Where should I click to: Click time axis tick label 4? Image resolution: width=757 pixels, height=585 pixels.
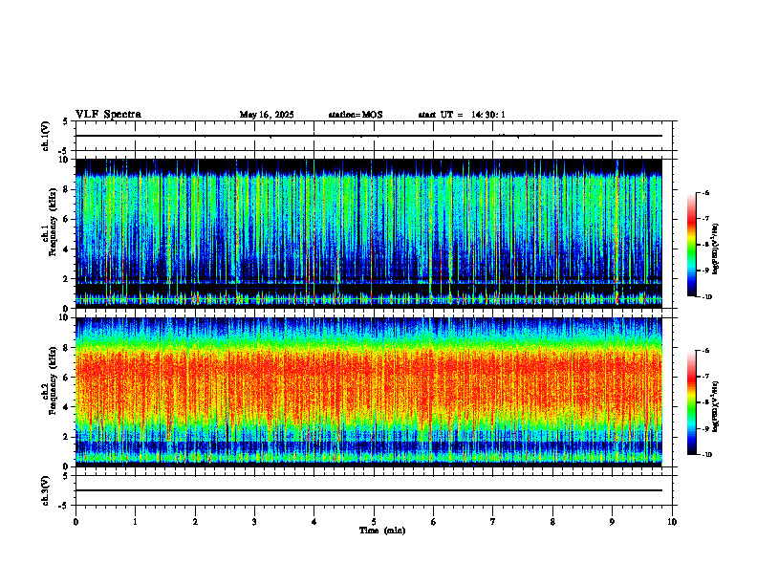[x=314, y=522]
